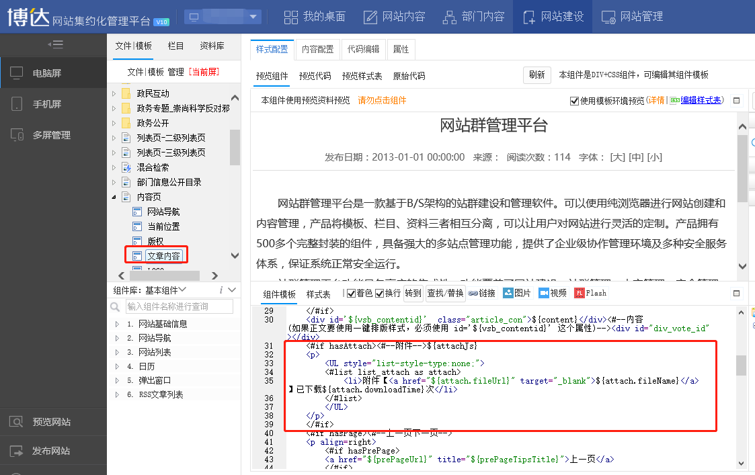The height and width of the screenshot is (475, 755).
Task: Insert Flash via toolbar
Action: pos(590,293)
